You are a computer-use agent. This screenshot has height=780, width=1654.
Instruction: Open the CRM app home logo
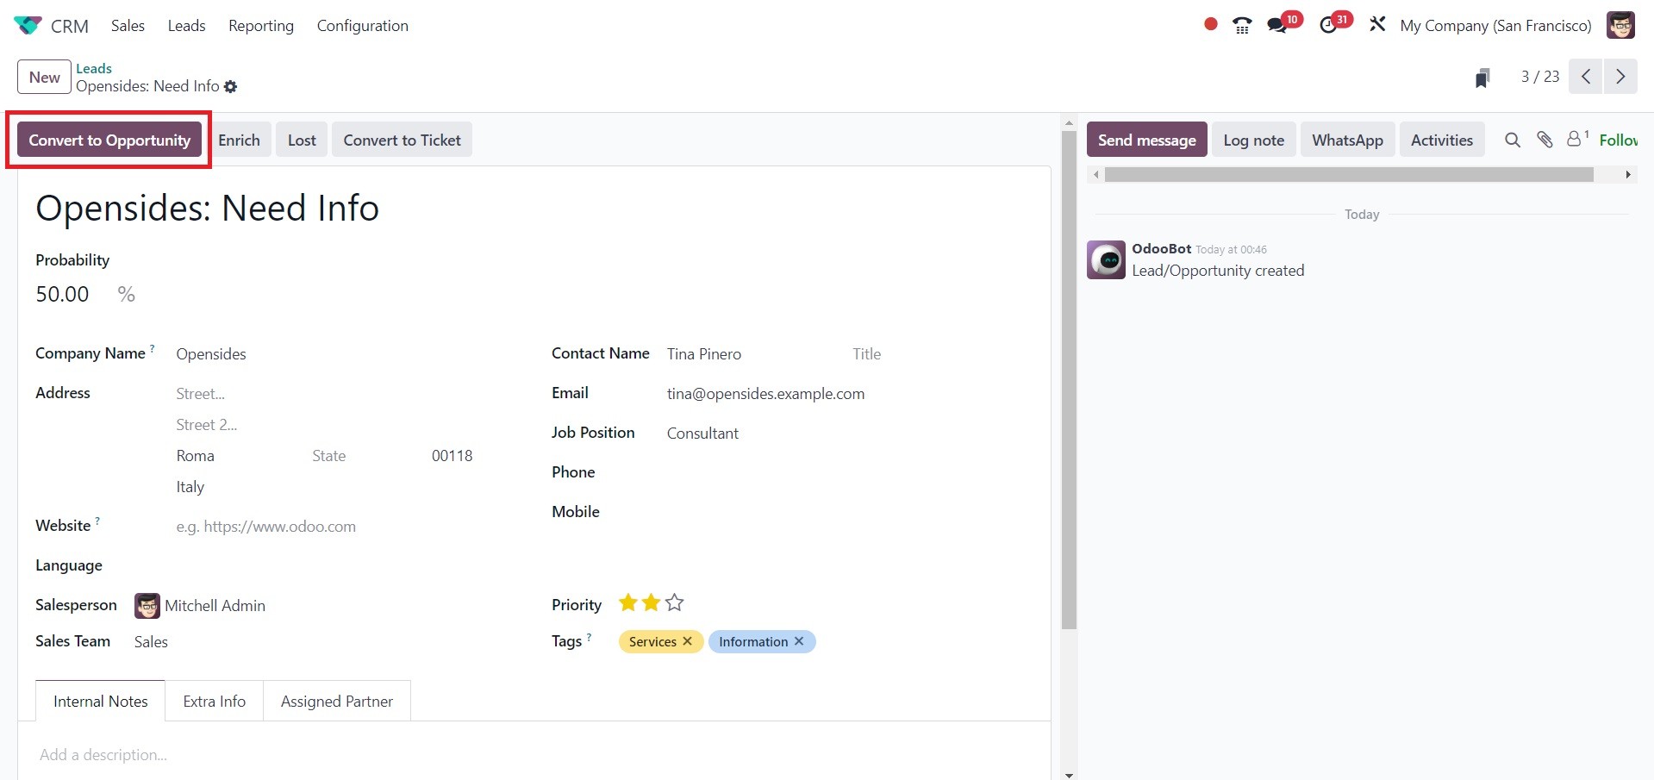coord(28,26)
